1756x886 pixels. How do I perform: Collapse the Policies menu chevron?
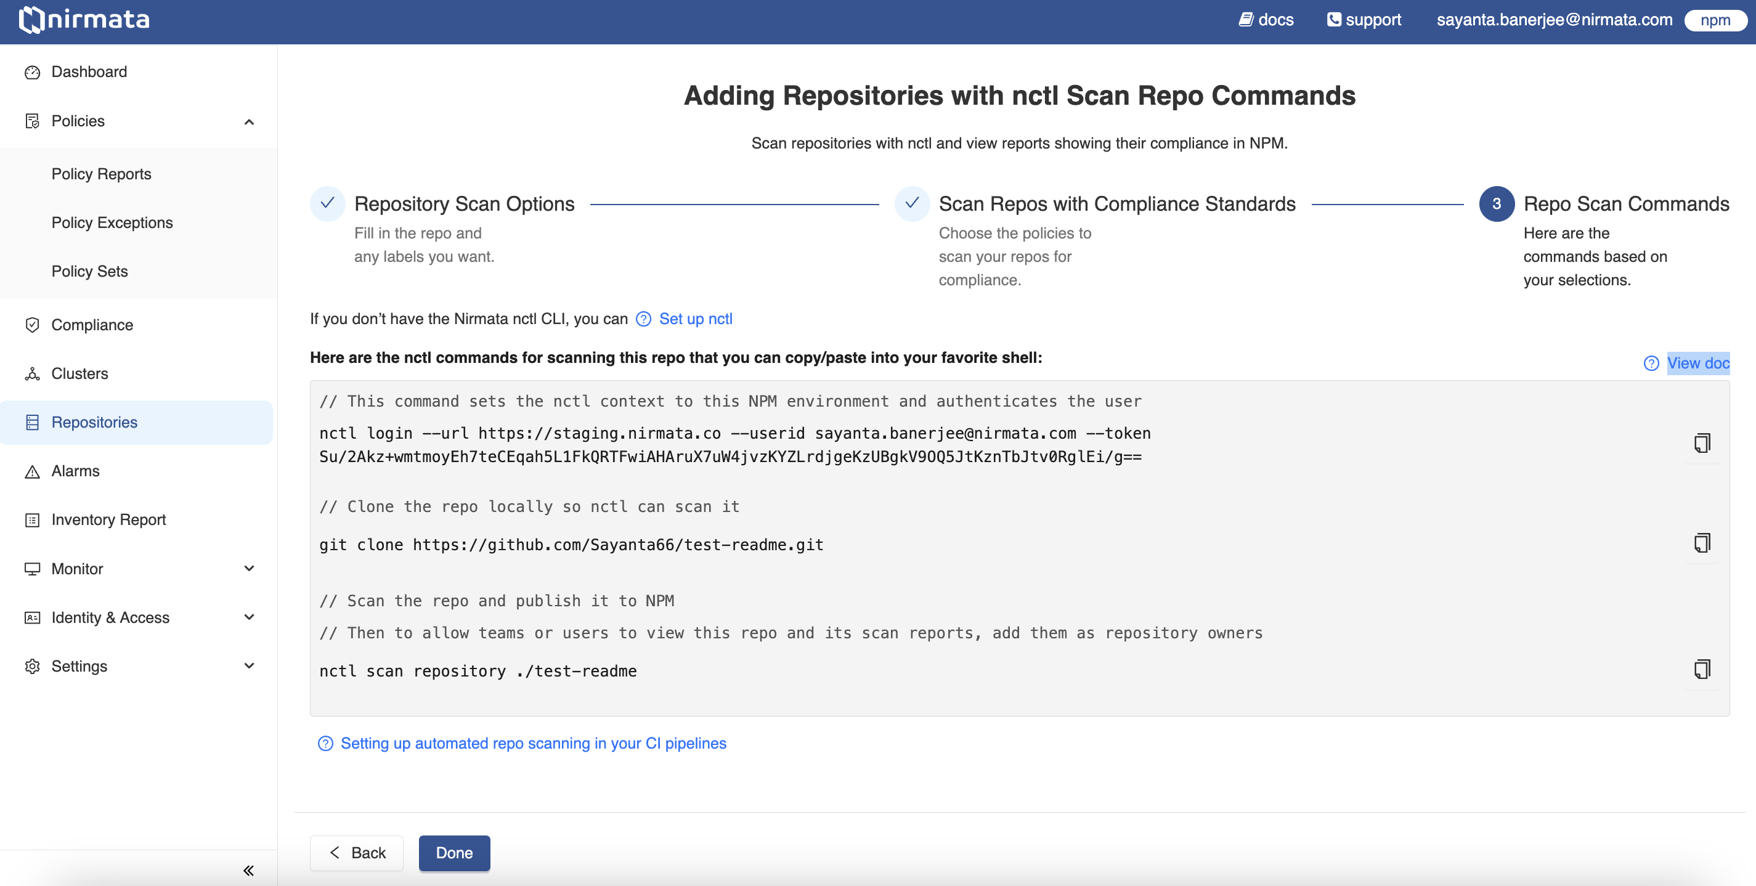pyautogui.click(x=249, y=122)
